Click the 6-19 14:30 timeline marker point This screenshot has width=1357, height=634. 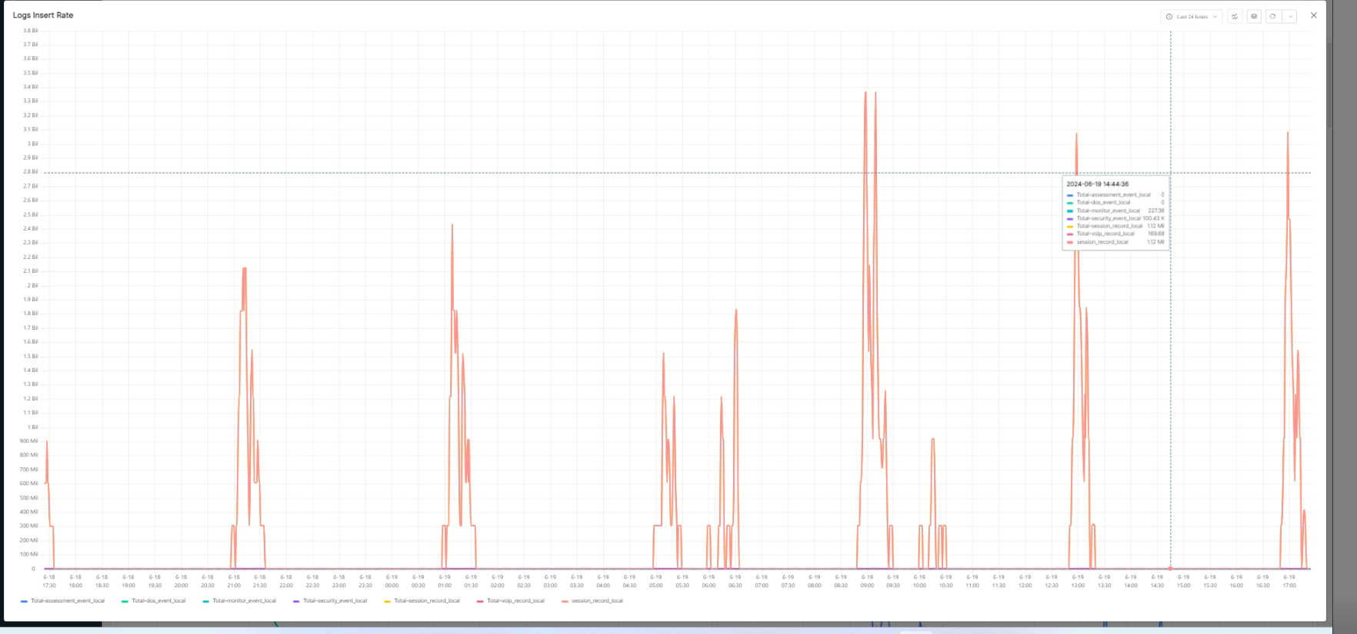[x=1170, y=569]
